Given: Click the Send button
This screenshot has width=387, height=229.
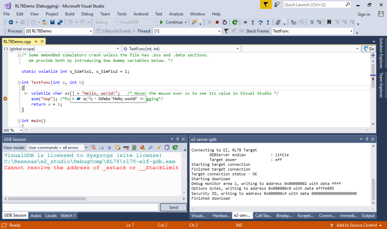Looking at the screenshot, I should coord(173,207).
